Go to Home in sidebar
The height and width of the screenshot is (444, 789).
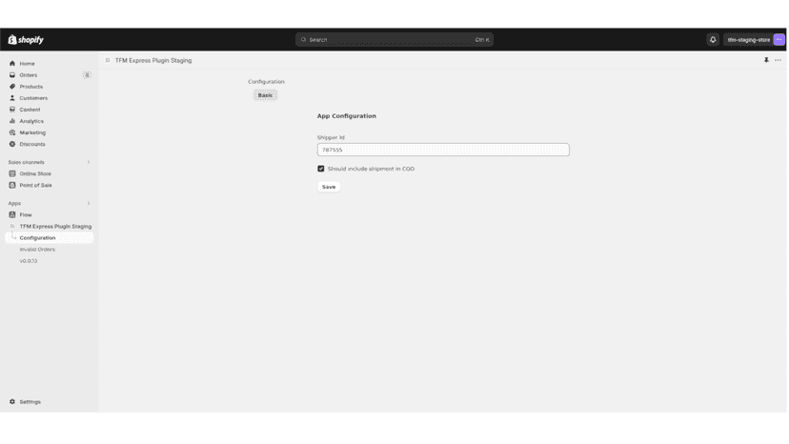point(28,64)
